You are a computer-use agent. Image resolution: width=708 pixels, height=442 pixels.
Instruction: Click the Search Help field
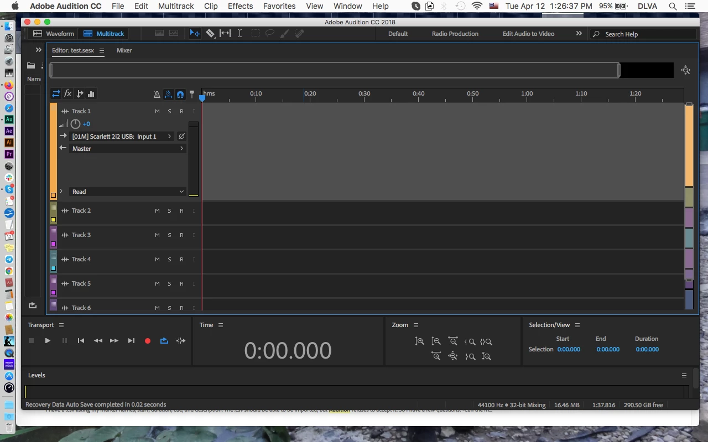(x=643, y=34)
